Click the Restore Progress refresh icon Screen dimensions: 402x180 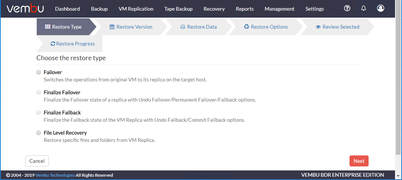coord(53,44)
